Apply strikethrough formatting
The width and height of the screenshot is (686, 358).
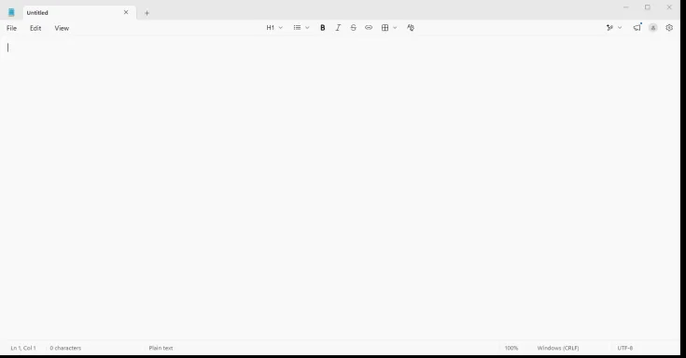353,28
